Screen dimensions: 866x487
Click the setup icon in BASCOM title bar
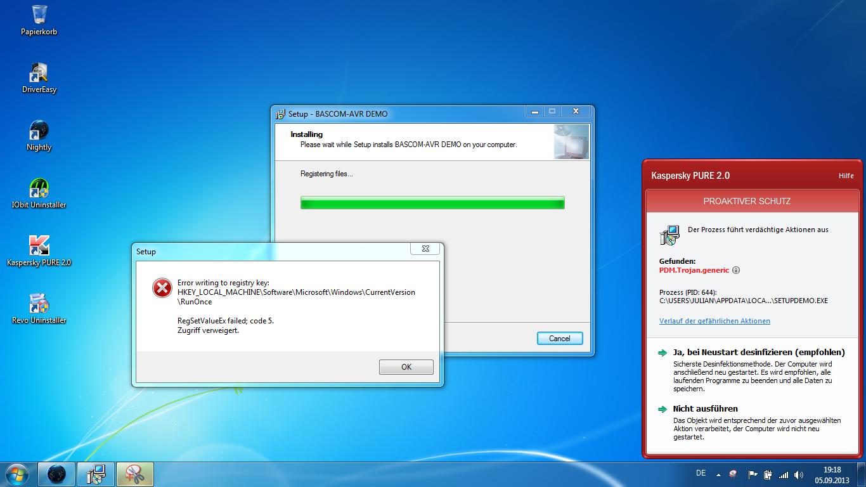[281, 114]
